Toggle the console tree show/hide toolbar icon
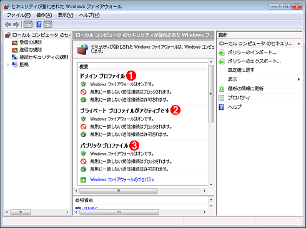306x228 pixels. [x=28, y=24]
